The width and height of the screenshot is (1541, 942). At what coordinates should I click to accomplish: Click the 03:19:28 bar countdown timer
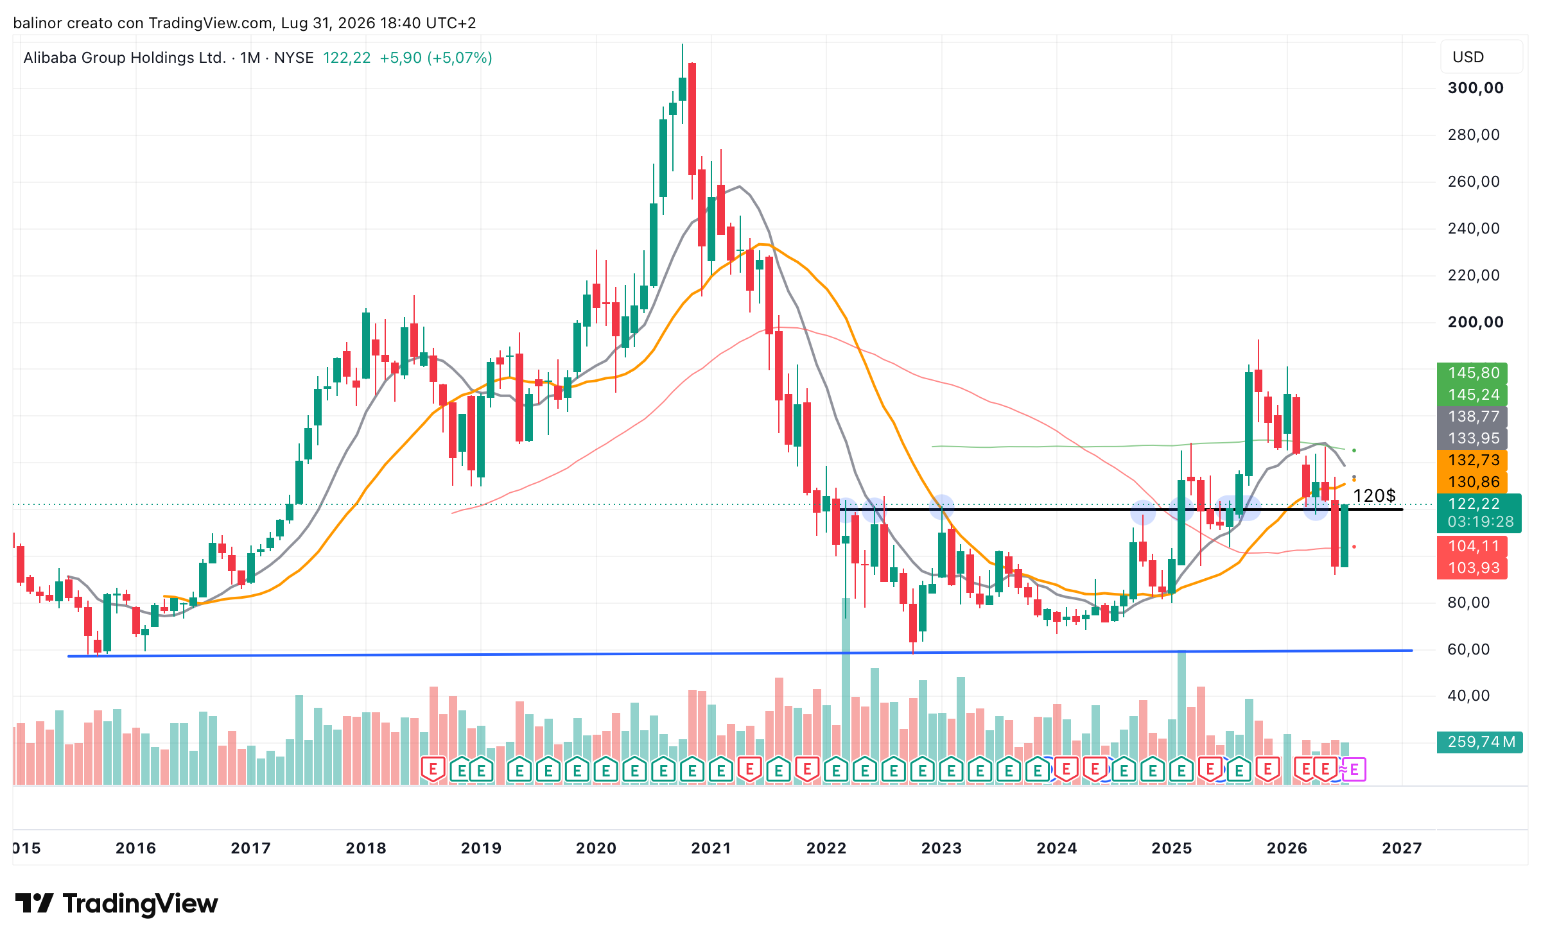1481,522
